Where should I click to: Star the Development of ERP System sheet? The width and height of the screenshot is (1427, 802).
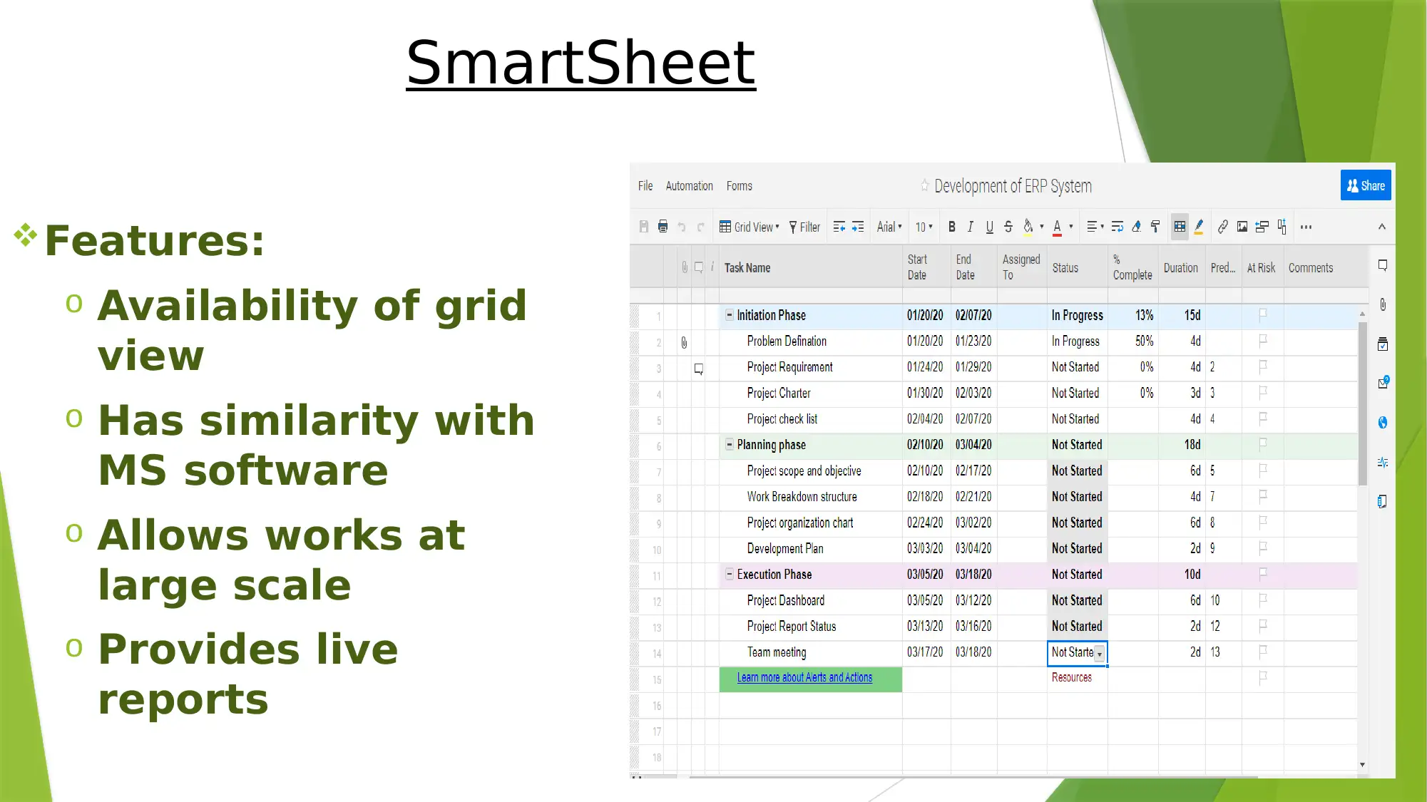click(924, 185)
